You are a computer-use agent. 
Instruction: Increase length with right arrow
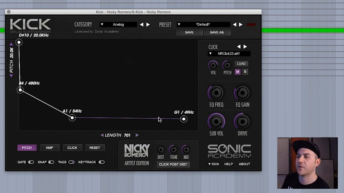(137, 135)
